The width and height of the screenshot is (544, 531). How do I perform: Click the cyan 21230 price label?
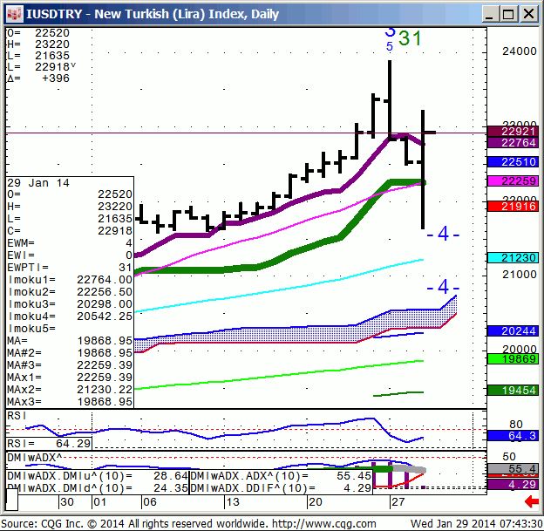(x=509, y=257)
